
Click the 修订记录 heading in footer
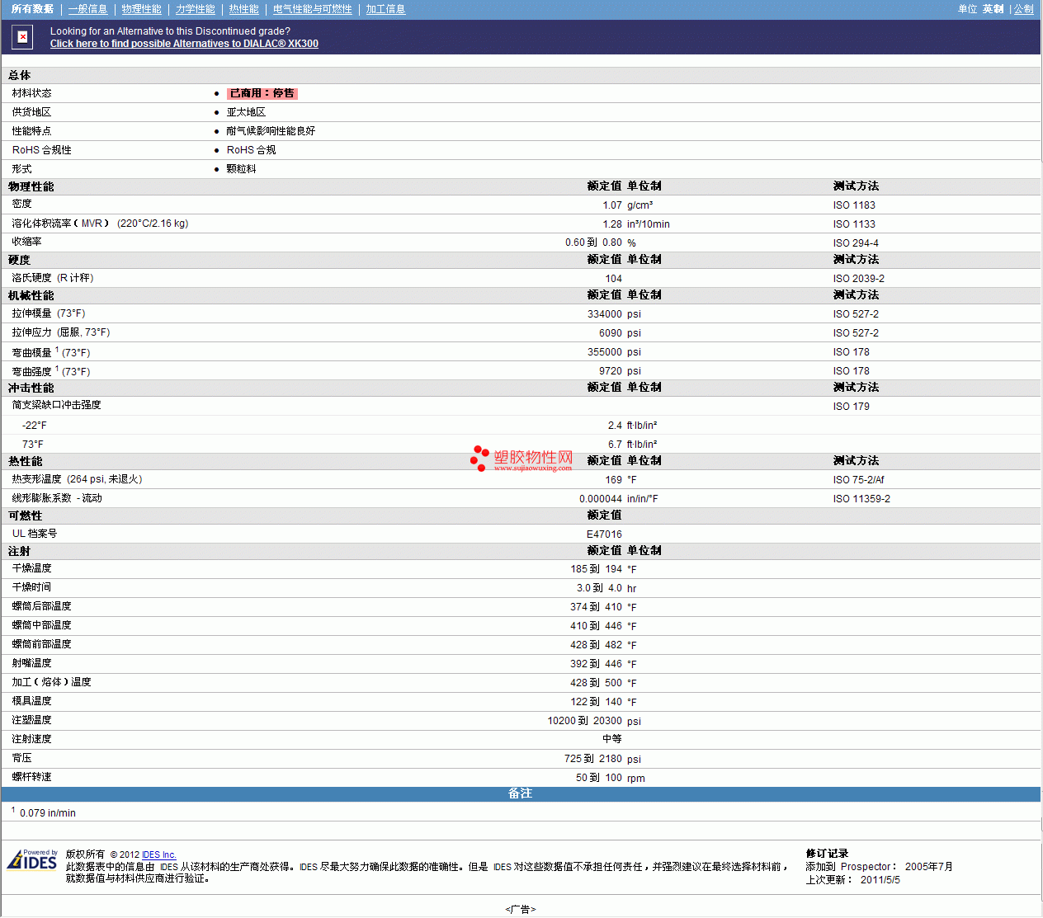[827, 854]
